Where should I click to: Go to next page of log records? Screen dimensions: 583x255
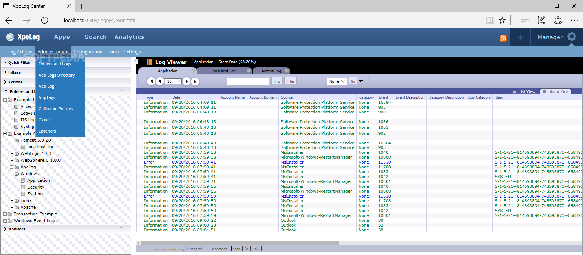tap(186, 81)
